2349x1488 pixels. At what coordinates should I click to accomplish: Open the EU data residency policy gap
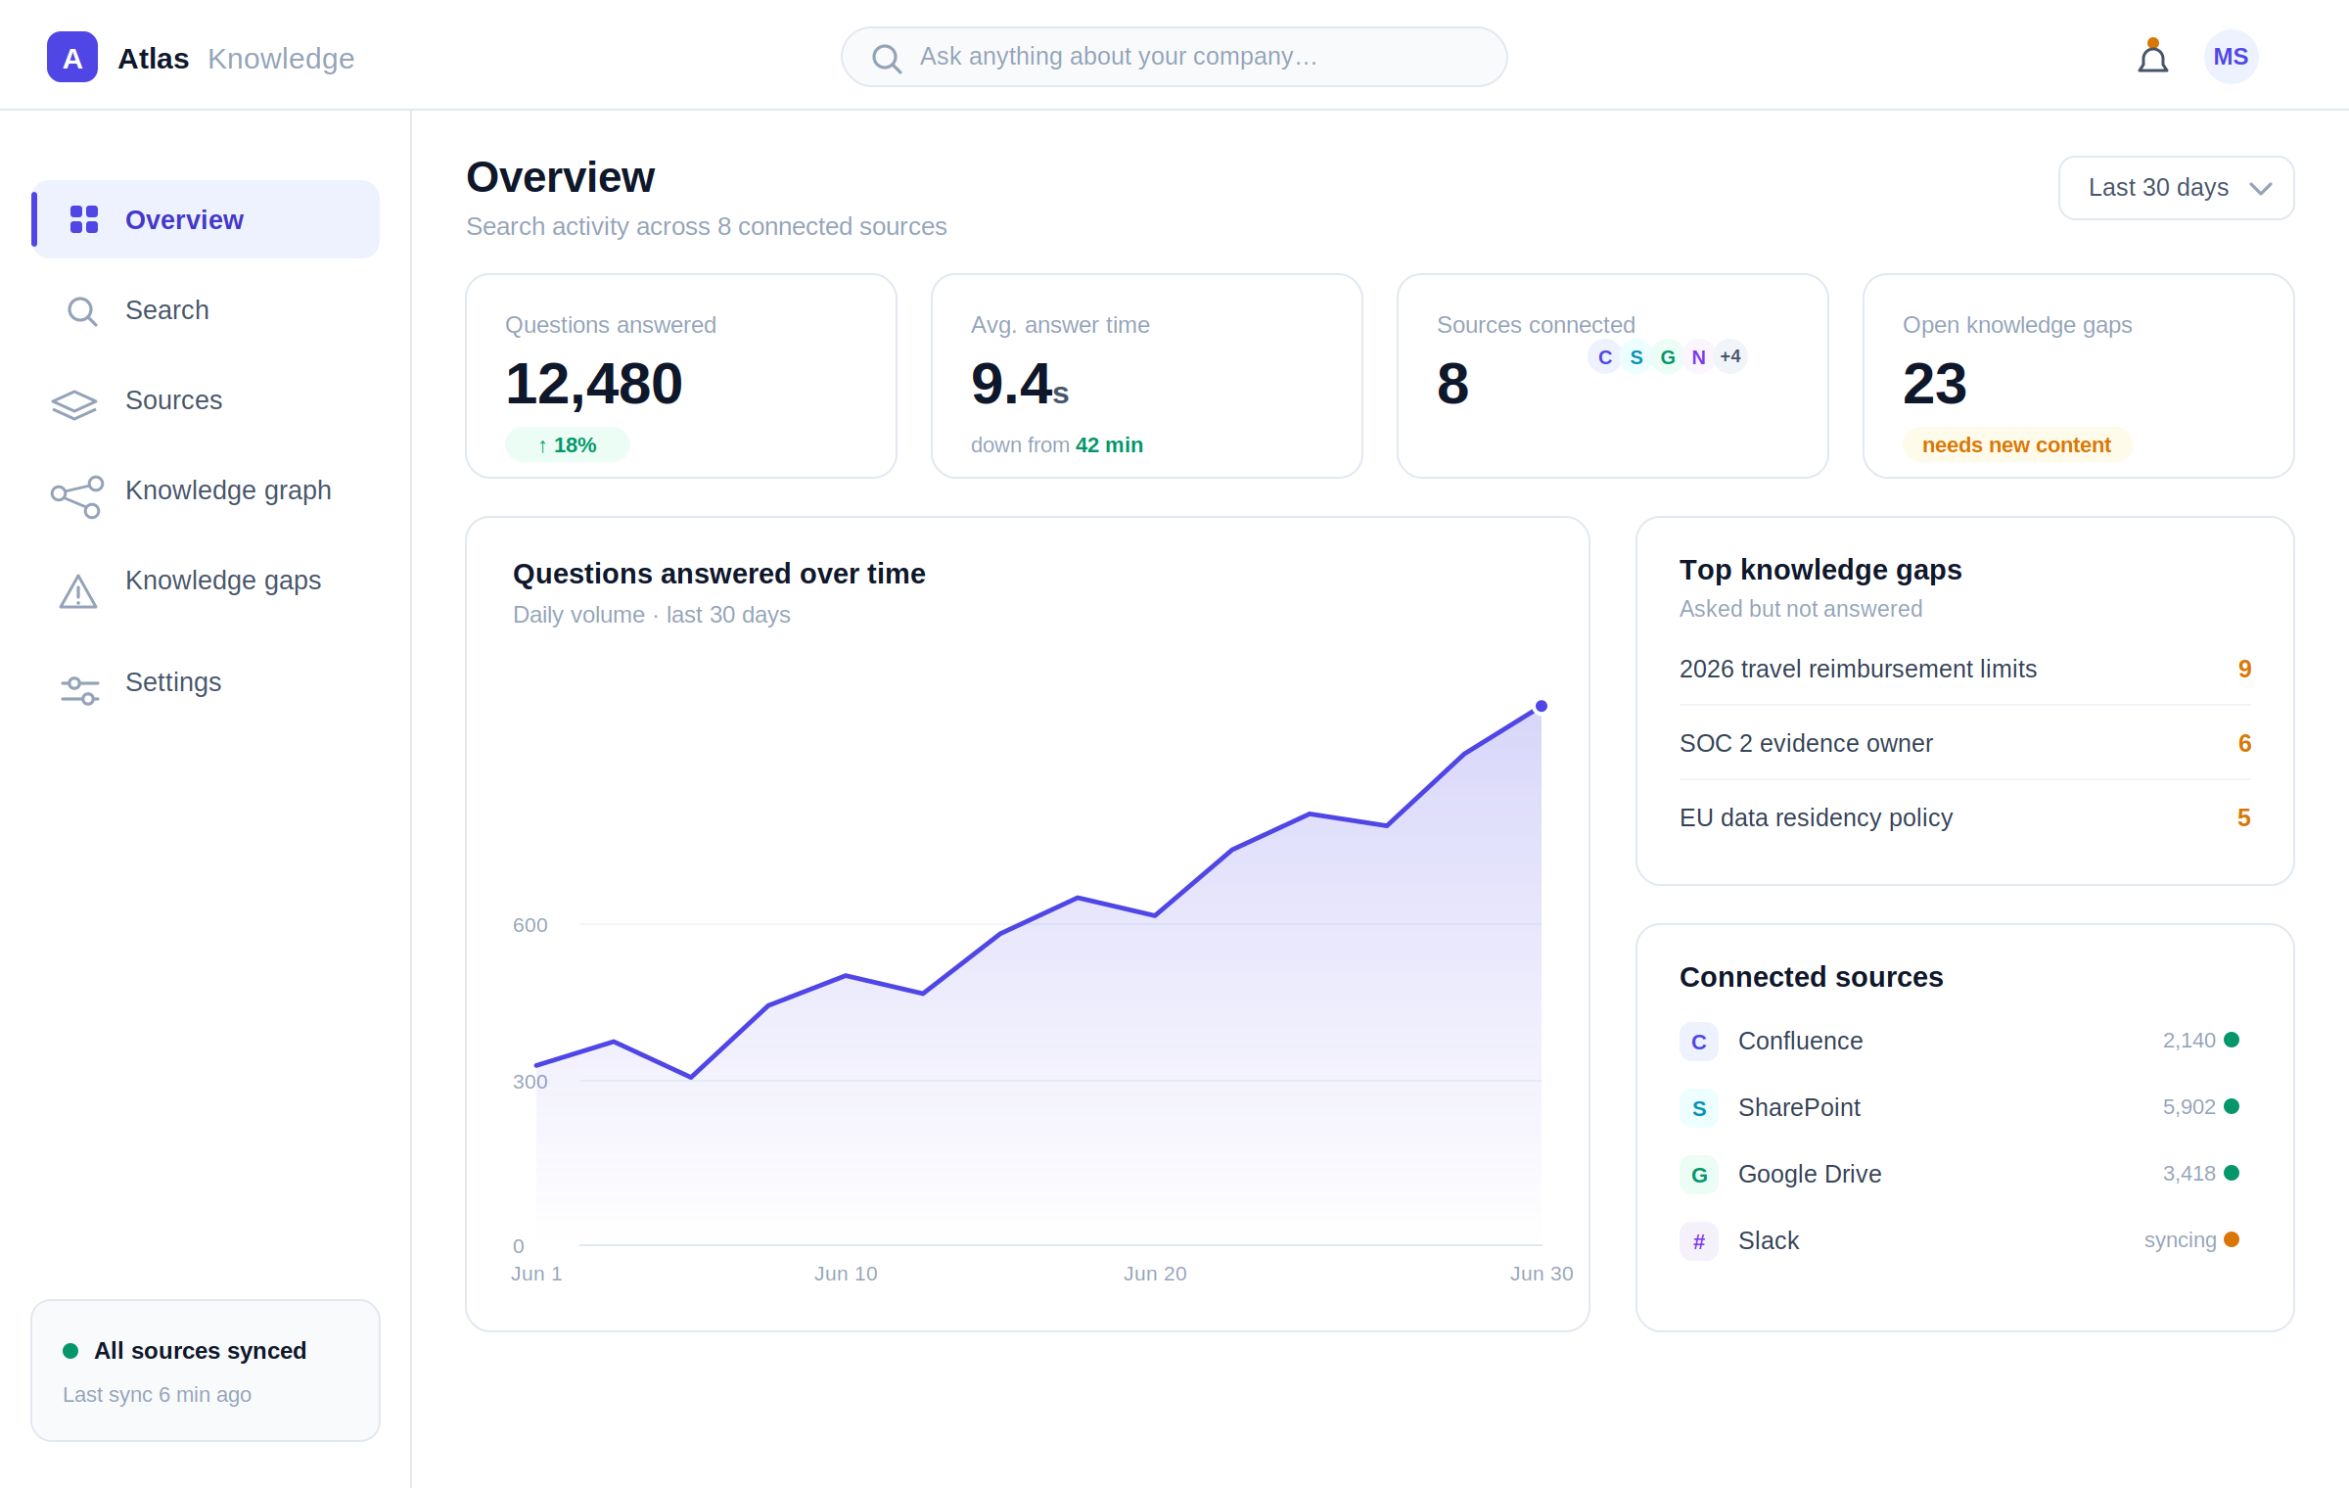coord(1965,817)
